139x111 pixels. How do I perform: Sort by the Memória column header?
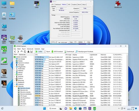pos(103,55)
